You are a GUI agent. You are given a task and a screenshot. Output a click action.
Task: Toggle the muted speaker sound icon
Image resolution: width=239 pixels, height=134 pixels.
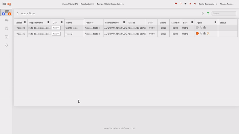point(195,4)
